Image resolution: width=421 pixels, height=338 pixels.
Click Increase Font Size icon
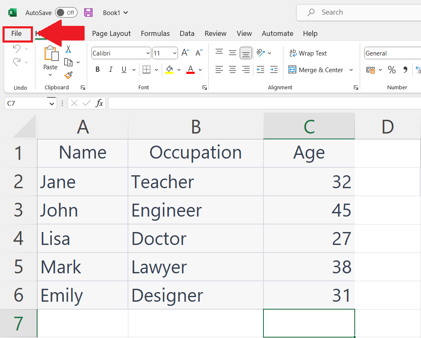[x=185, y=53]
